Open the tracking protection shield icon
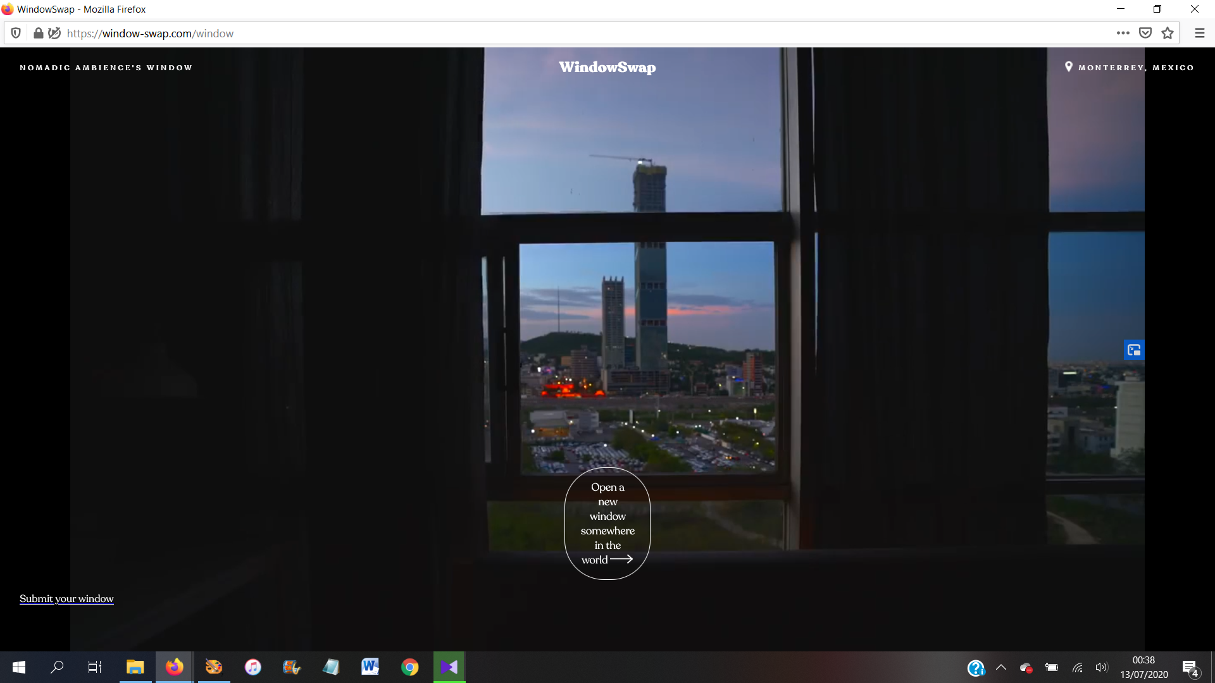This screenshot has width=1215, height=683. pyautogui.click(x=16, y=34)
